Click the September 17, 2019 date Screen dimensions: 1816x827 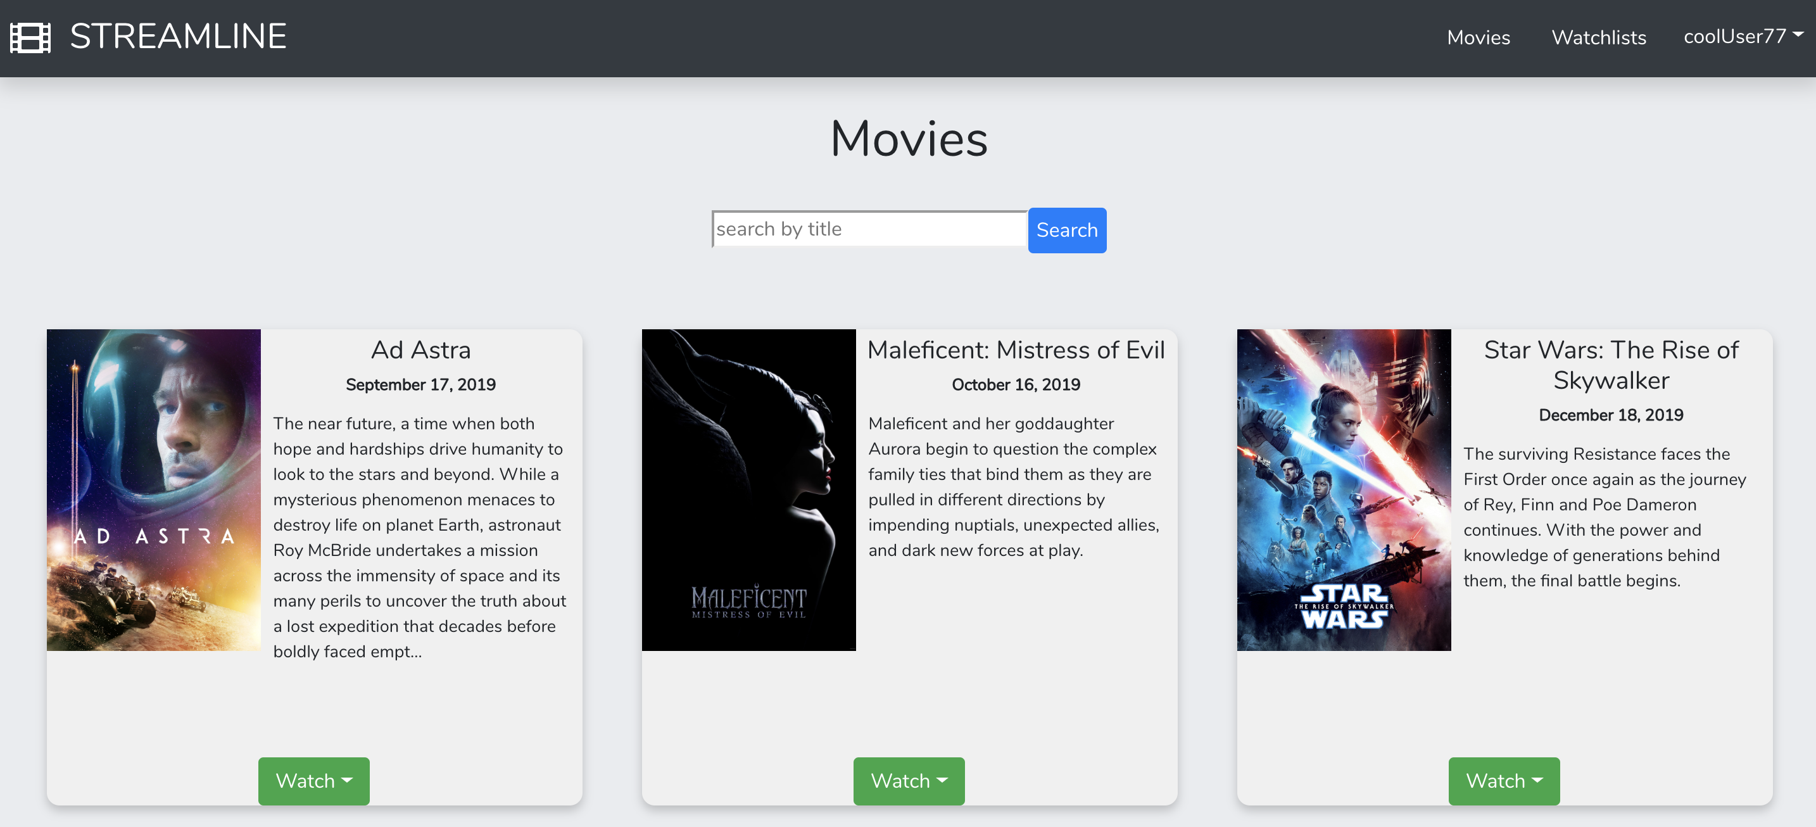point(421,385)
